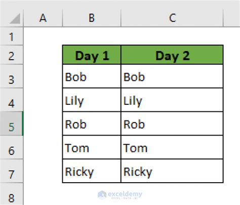Select cell B7 containing Ricky
This screenshot has height=205, width=240.
92,171
